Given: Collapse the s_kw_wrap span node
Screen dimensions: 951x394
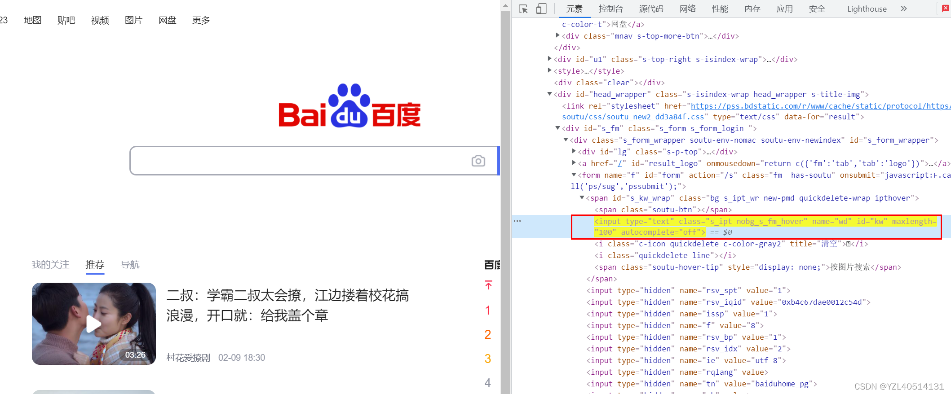Looking at the screenshot, I should tap(582, 197).
